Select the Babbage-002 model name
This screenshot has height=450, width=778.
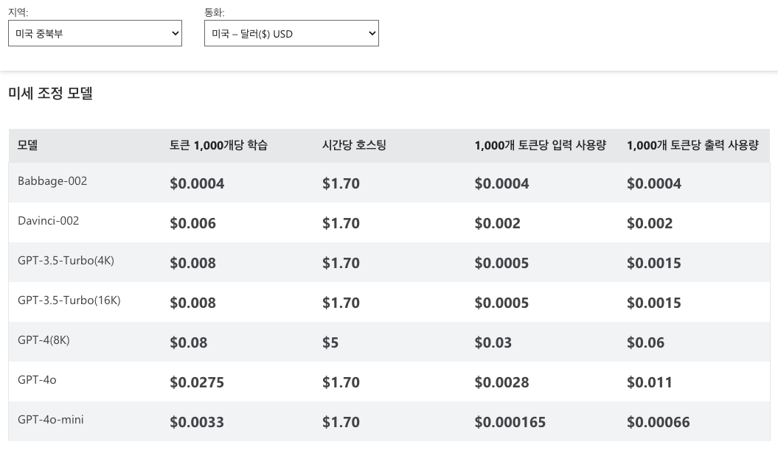[52, 181]
